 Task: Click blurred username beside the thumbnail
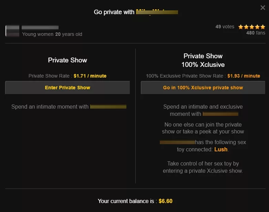click(40, 27)
